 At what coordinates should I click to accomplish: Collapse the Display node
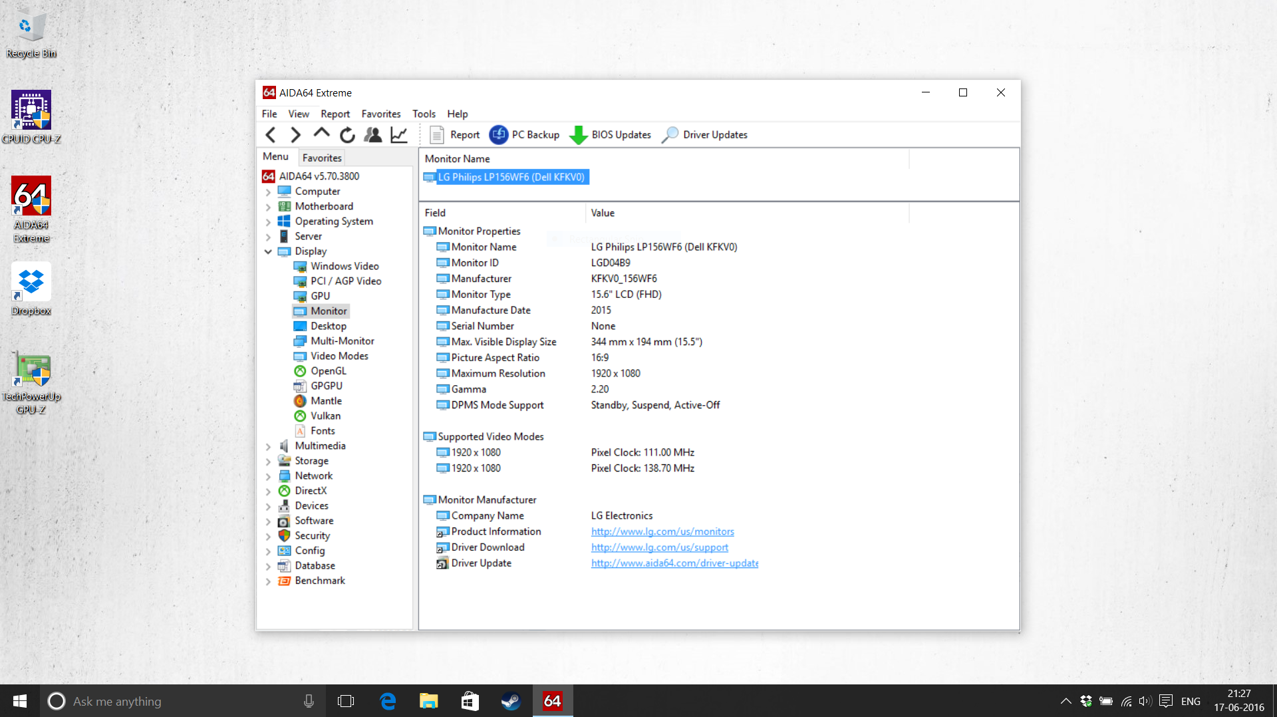268,252
